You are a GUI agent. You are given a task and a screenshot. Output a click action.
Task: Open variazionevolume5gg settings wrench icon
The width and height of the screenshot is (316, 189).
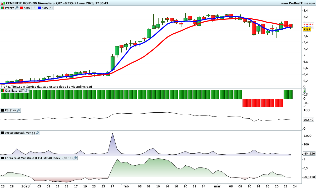click(38, 133)
